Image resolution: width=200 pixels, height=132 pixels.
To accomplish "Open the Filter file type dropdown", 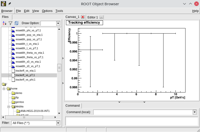I will click(x=58, y=123).
